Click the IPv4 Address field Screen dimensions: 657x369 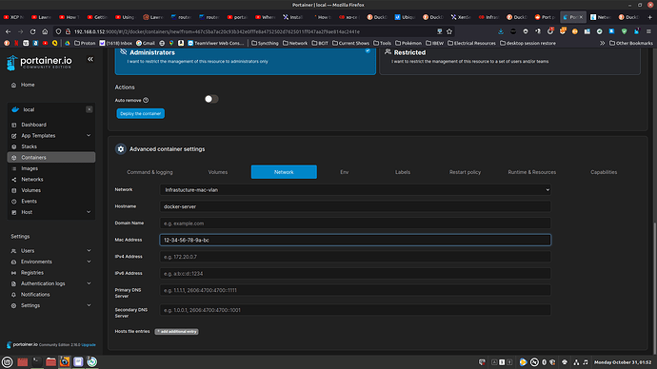tap(355, 257)
